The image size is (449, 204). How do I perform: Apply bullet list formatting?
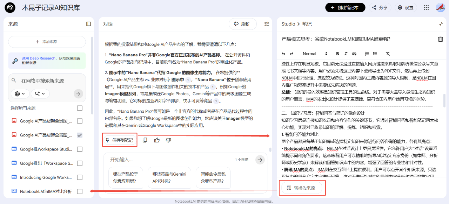pos(374,54)
